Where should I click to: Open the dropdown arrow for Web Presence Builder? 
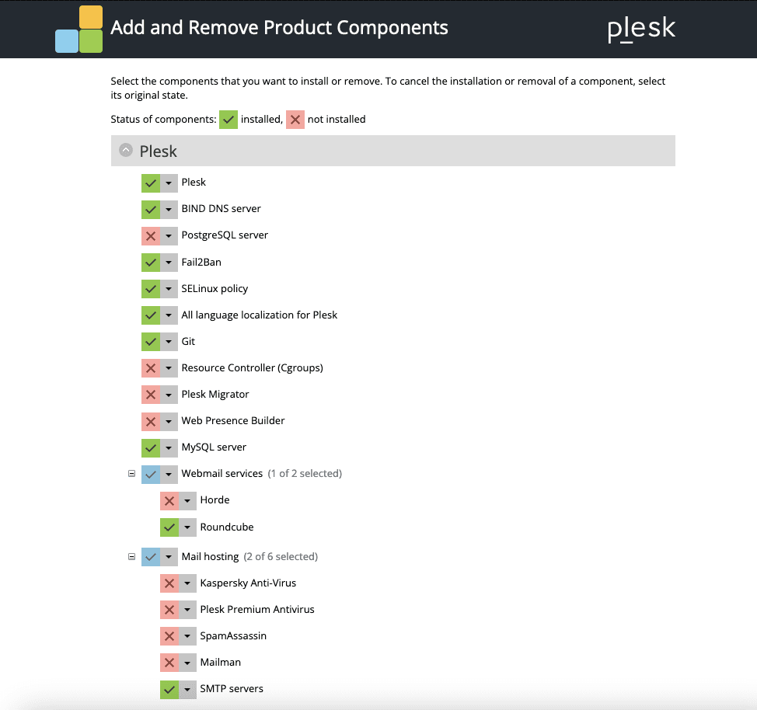[x=169, y=421]
